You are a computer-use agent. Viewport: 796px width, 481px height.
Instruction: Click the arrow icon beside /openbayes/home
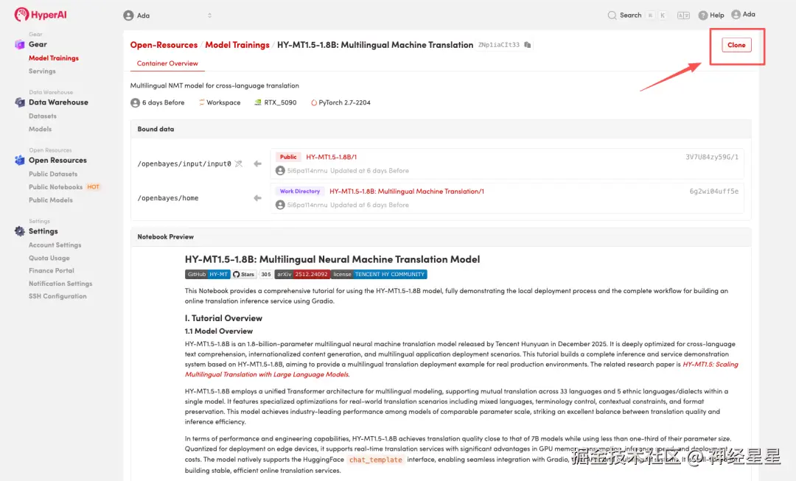(x=257, y=198)
